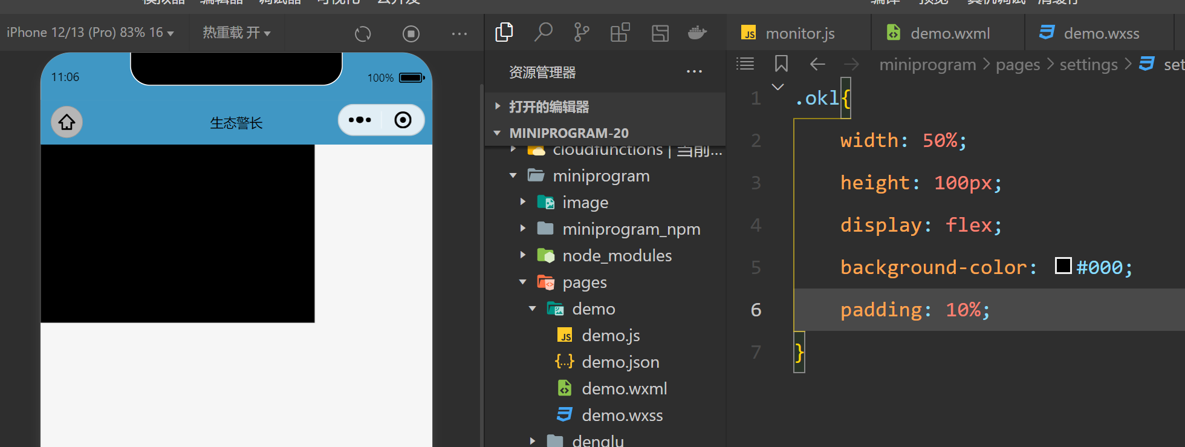Viewport: 1185px width, 447px height.
Task: Click the Docker whale icon
Action: [x=697, y=32]
